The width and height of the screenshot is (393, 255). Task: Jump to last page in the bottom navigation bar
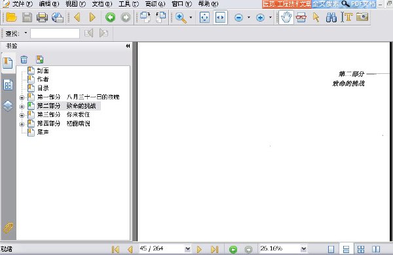click(215, 249)
